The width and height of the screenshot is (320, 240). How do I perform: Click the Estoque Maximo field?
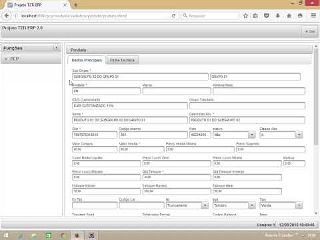coord(177,191)
